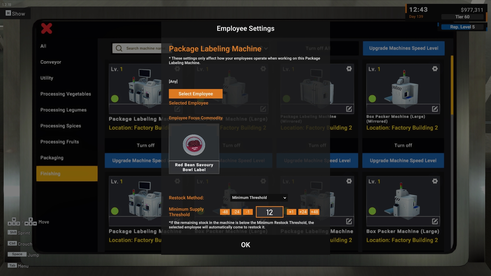Click Upgrade Machines Speed Level button
Viewport: 491px width, 276px height.
(x=403, y=48)
